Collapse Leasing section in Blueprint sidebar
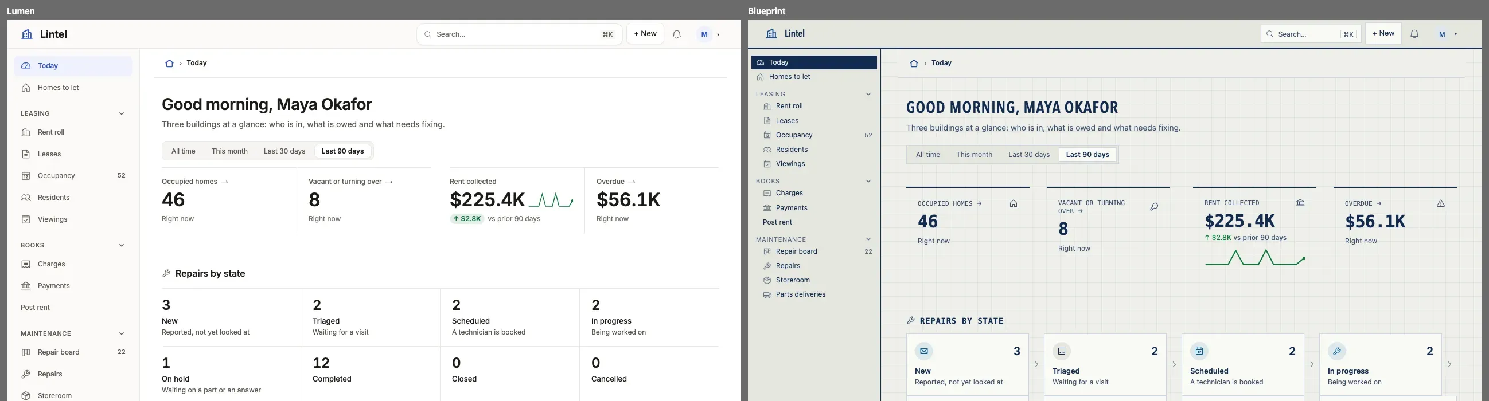Image resolution: width=1489 pixels, height=401 pixels. [868, 94]
